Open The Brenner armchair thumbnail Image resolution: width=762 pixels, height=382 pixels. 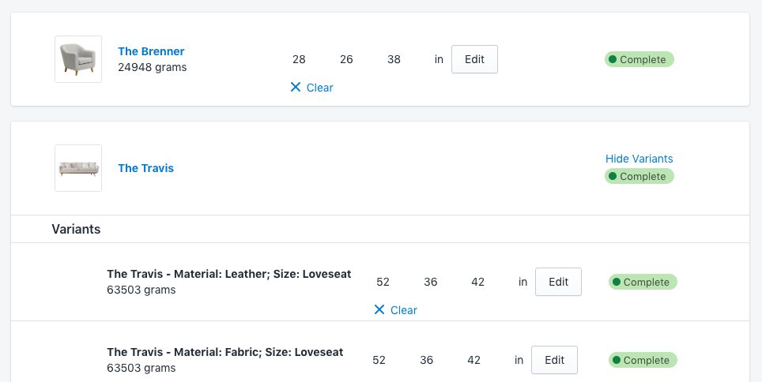click(78, 59)
